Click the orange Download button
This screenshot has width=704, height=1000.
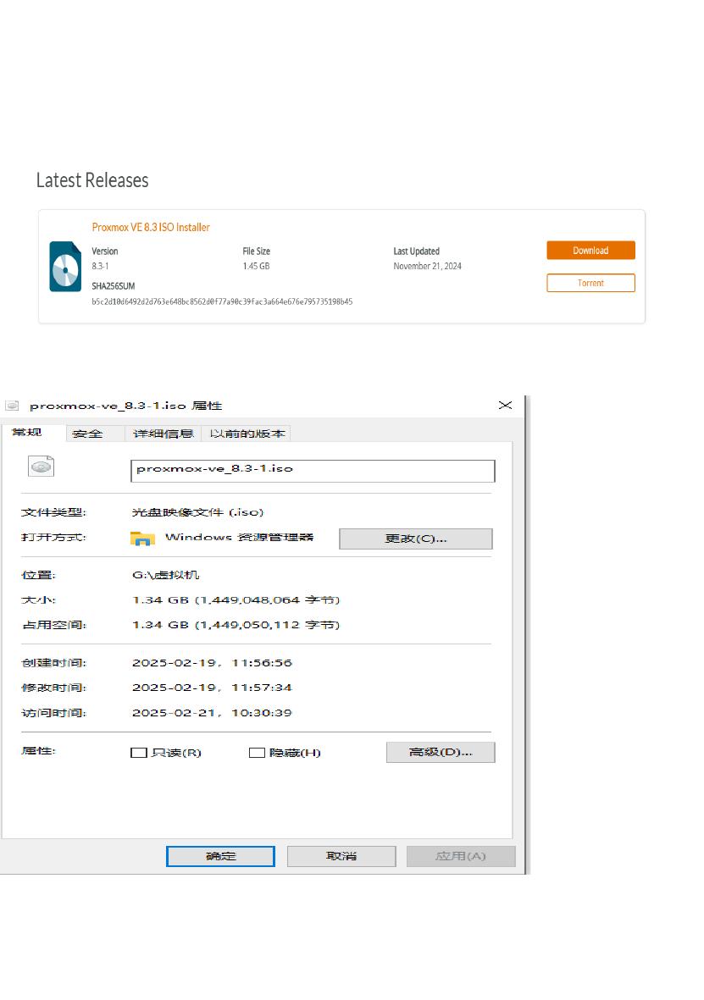click(x=590, y=250)
